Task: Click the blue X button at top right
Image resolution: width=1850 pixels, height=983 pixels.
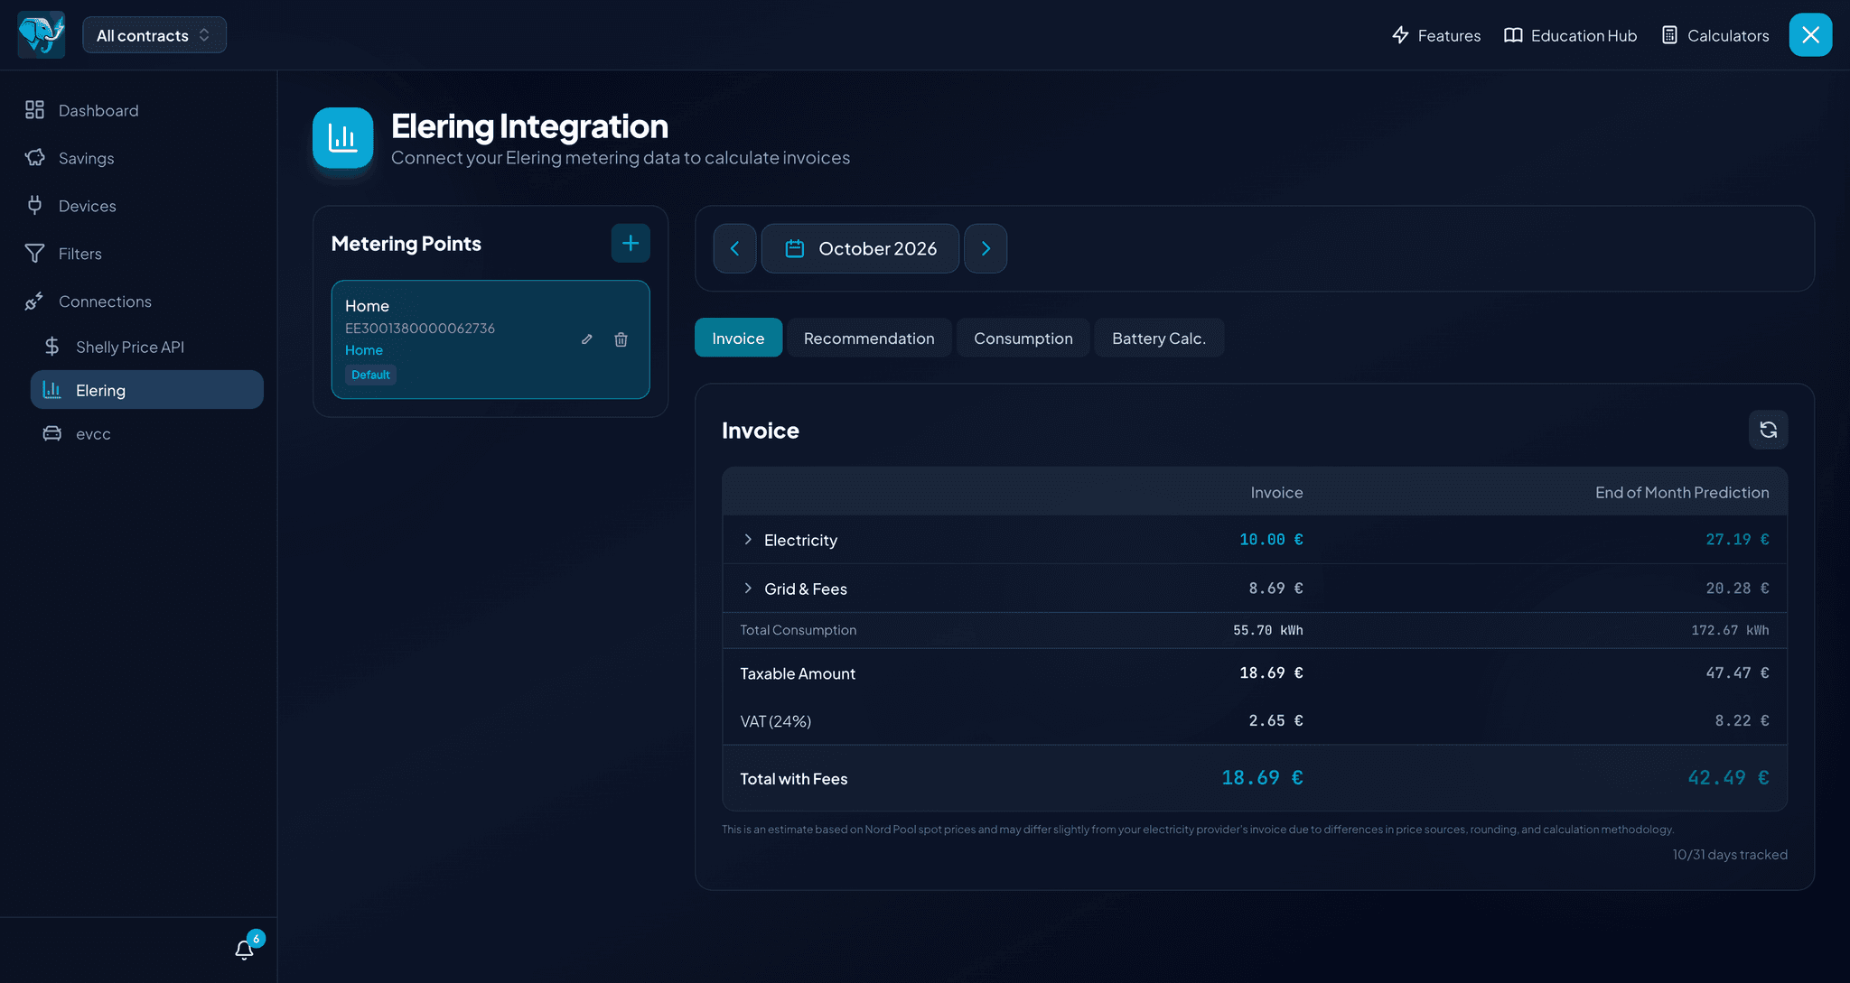Action: click(1810, 35)
